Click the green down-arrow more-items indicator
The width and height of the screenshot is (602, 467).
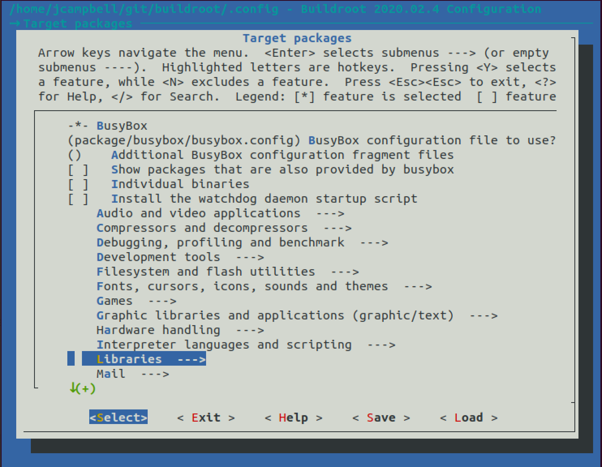(82, 388)
